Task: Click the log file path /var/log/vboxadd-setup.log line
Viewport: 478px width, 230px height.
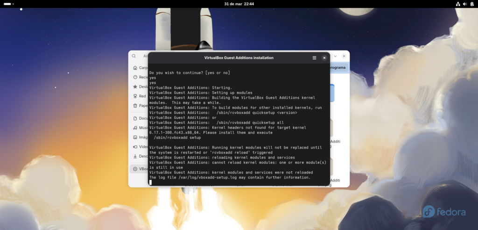Action: point(230,178)
